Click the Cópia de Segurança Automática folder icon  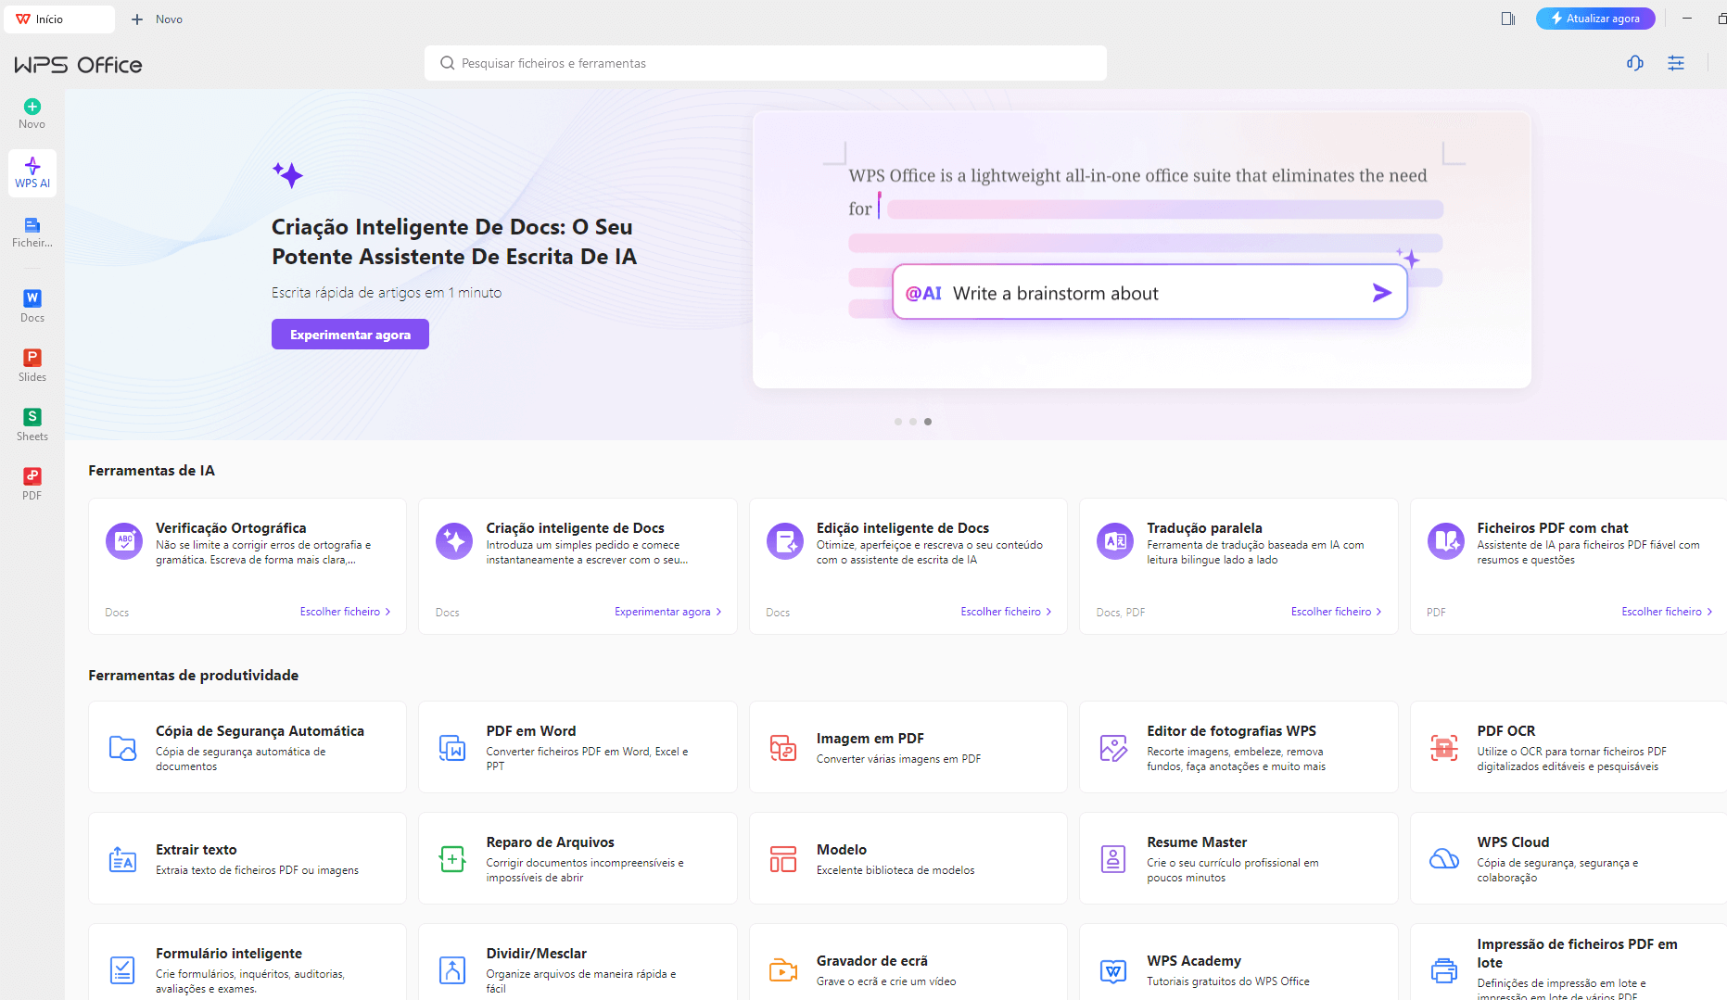pos(122,748)
